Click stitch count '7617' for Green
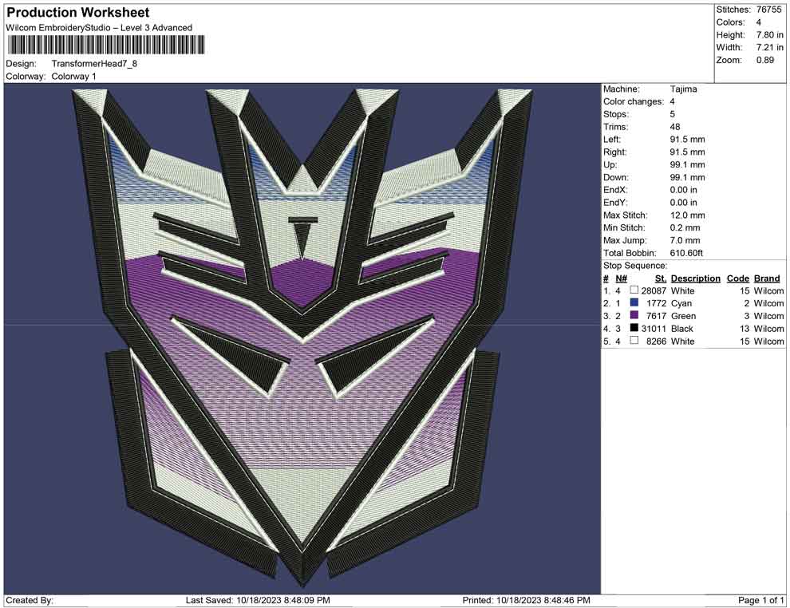790x608 pixels. pyautogui.click(x=656, y=316)
